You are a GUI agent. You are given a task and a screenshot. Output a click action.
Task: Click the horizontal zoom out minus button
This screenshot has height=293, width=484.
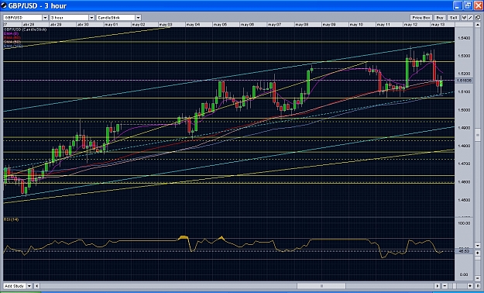tap(445, 286)
